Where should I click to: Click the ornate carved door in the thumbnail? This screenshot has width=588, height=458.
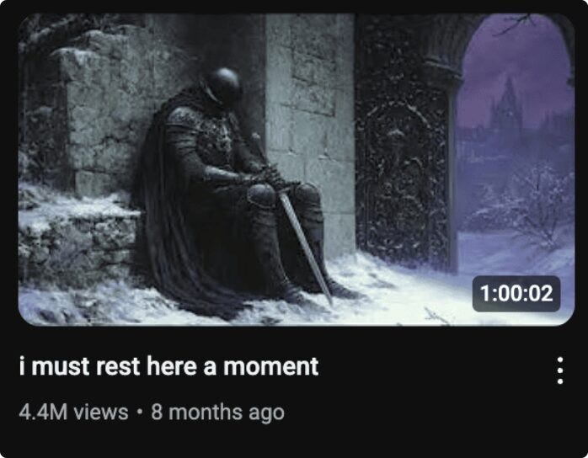(404, 180)
